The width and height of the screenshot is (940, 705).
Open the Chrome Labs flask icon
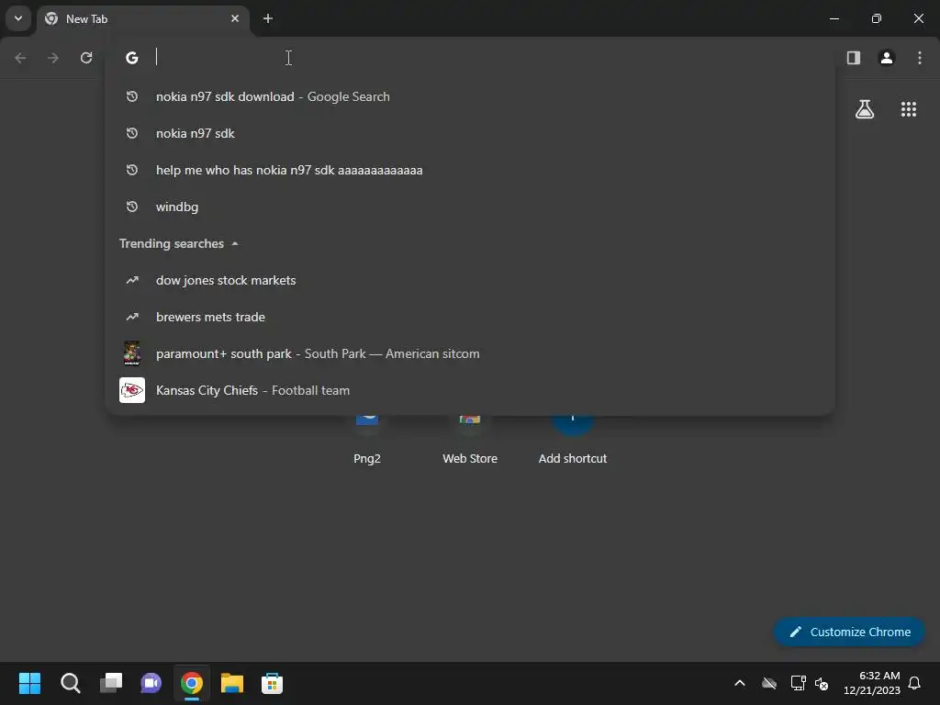pyautogui.click(x=865, y=109)
